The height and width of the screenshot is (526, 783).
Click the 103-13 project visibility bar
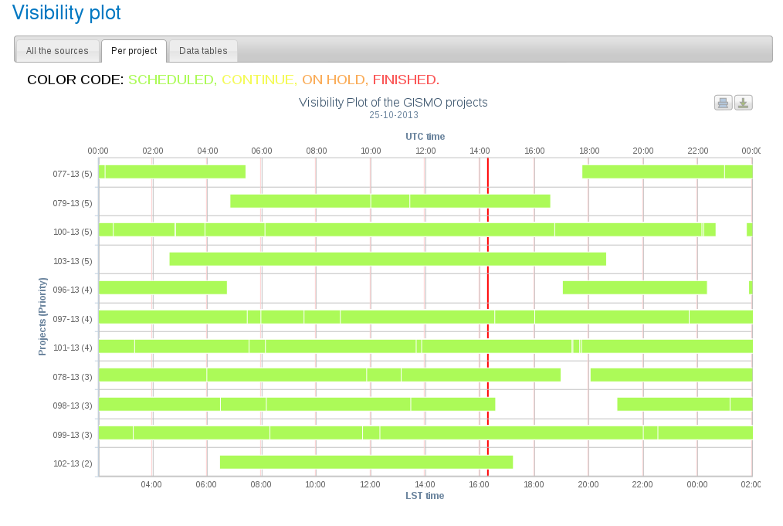pos(388,259)
